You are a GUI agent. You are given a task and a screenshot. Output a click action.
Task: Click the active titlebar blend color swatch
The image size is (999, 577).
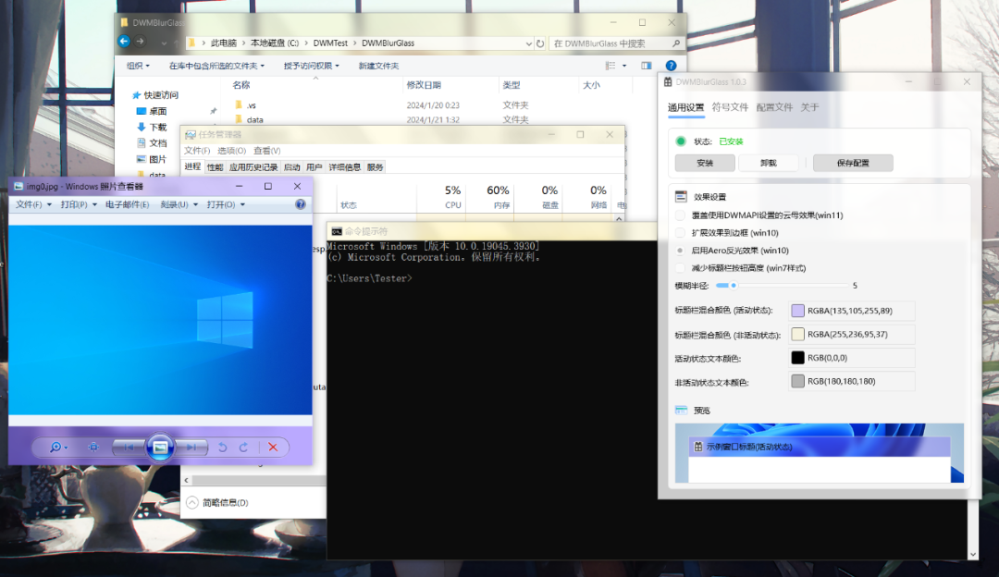click(x=797, y=311)
